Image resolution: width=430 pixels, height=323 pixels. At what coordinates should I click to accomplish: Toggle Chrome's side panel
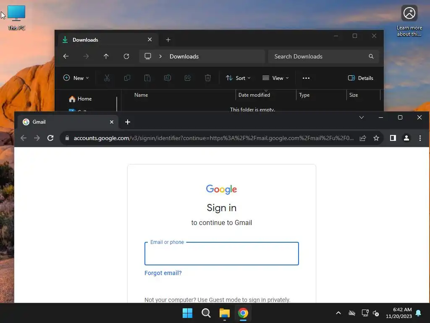pos(393,138)
